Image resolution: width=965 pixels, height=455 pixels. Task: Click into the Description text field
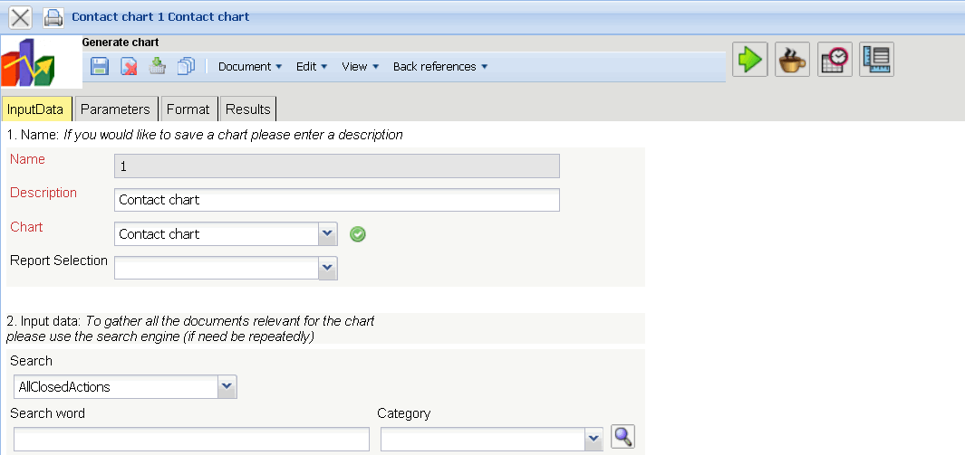pos(337,200)
